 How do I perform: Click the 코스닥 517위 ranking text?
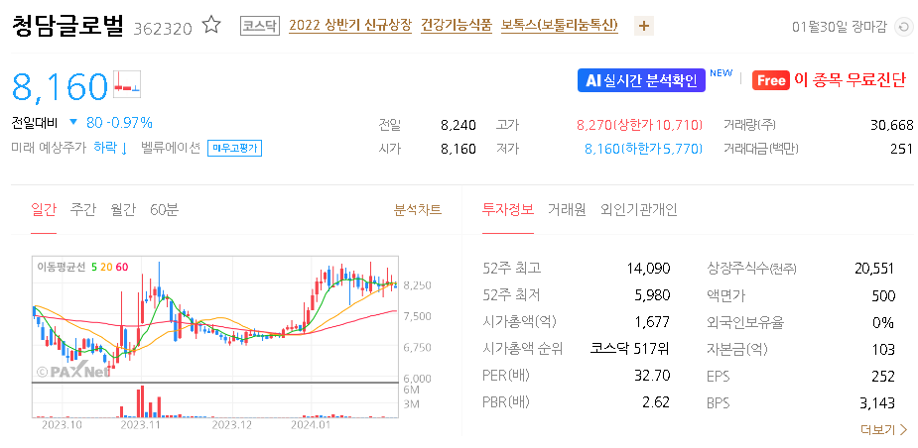click(630, 349)
